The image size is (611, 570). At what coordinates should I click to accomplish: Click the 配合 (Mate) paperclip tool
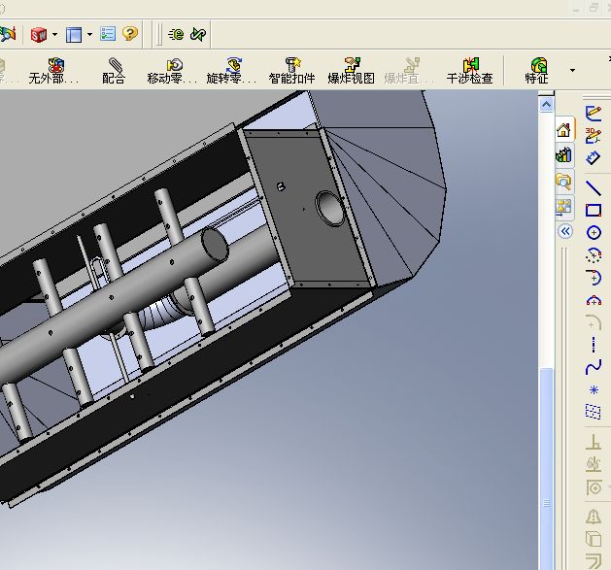pyautogui.click(x=114, y=71)
